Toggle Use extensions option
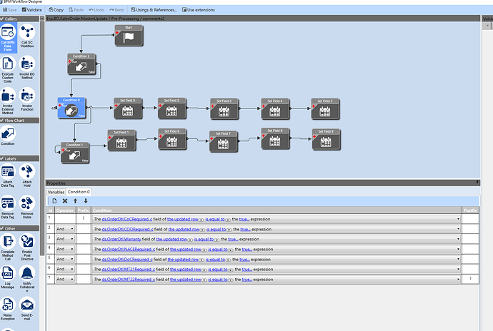 point(199,10)
